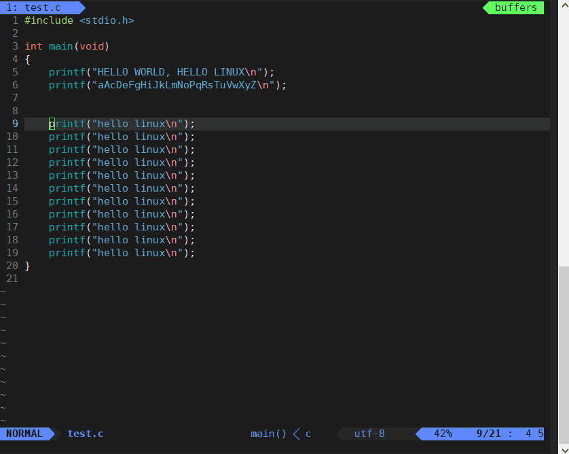Click '<stdio.h>' header name
Viewport: 569px width, 454px height.
click(x=107, y=20)
